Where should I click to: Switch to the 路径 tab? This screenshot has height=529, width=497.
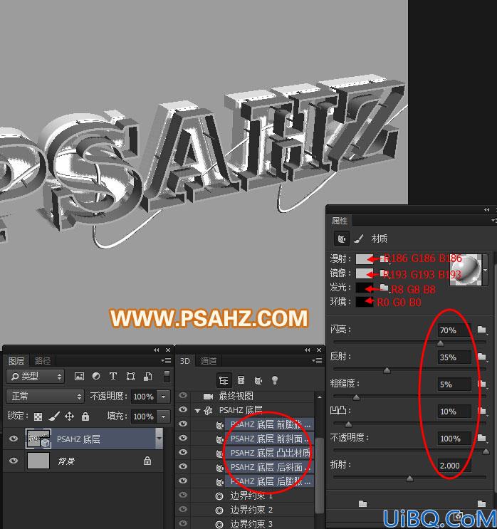[43, 361]
